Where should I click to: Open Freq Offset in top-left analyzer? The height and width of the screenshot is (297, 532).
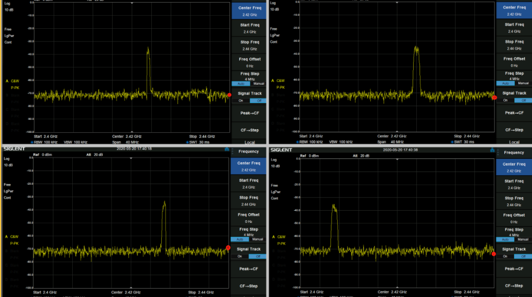pyautogui.click(x=249, y=62)
